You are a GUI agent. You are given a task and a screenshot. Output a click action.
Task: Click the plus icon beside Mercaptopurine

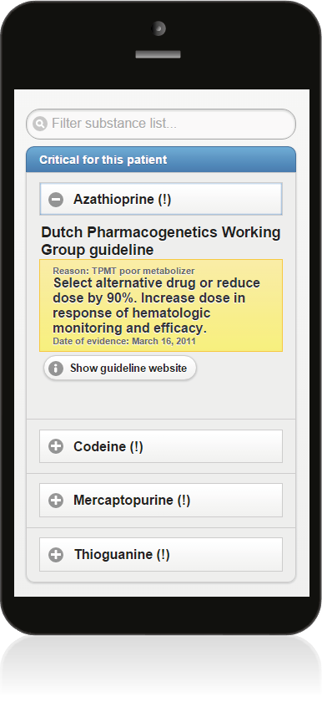pos(56,500)
